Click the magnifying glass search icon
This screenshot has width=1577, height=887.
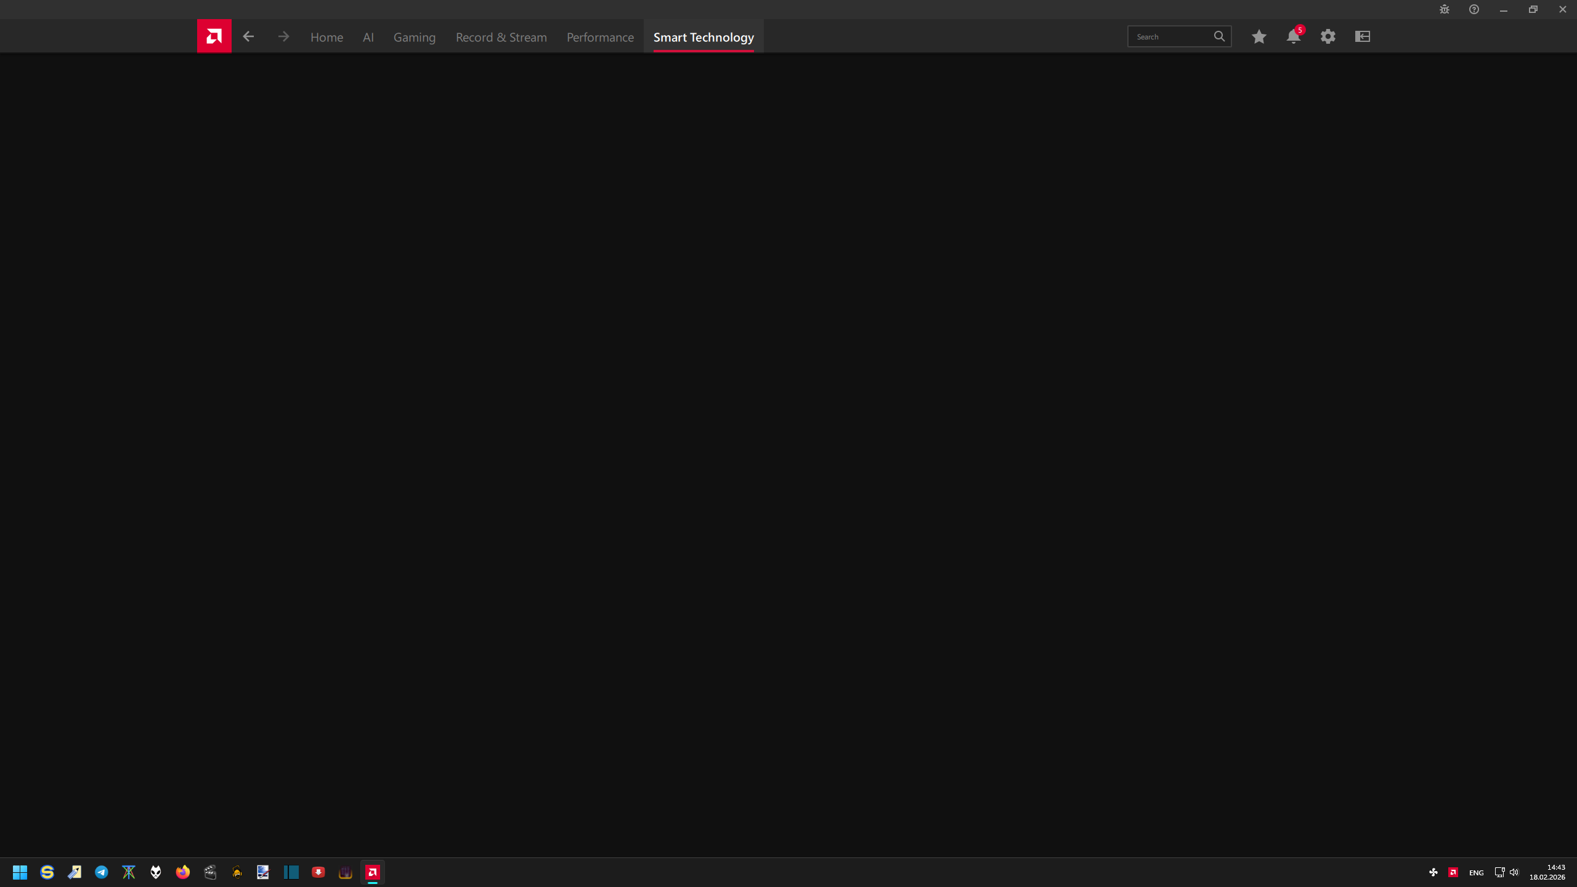click(1219, 36)
